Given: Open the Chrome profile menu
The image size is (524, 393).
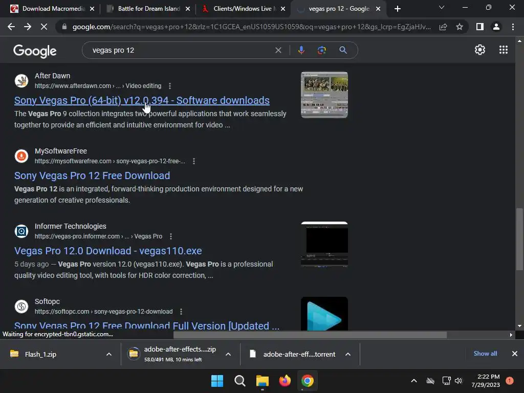Looking at the screenshot, I should (496, 27).
